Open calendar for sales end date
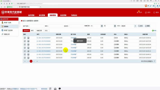160x90 pixels. tap(115, 26)
